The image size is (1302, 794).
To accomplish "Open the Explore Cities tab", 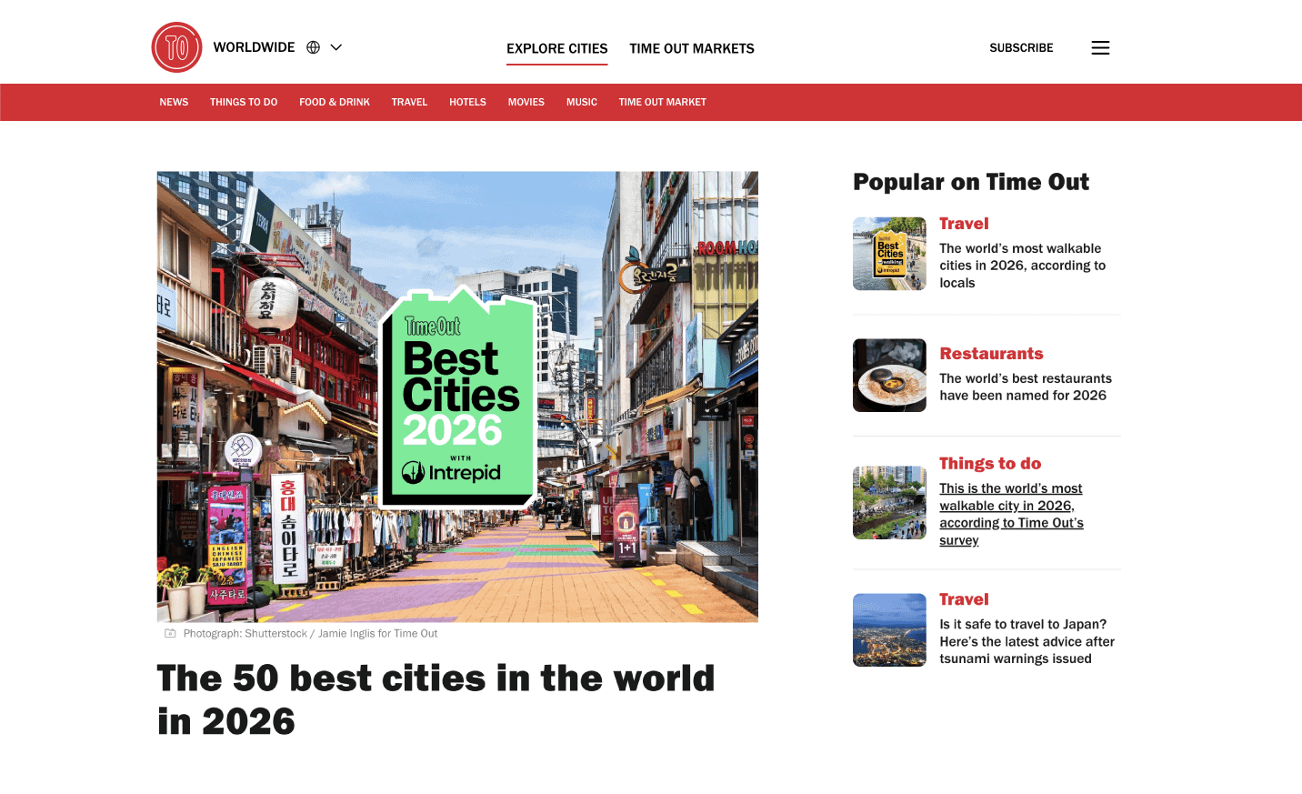I will [x=557, y=49].
